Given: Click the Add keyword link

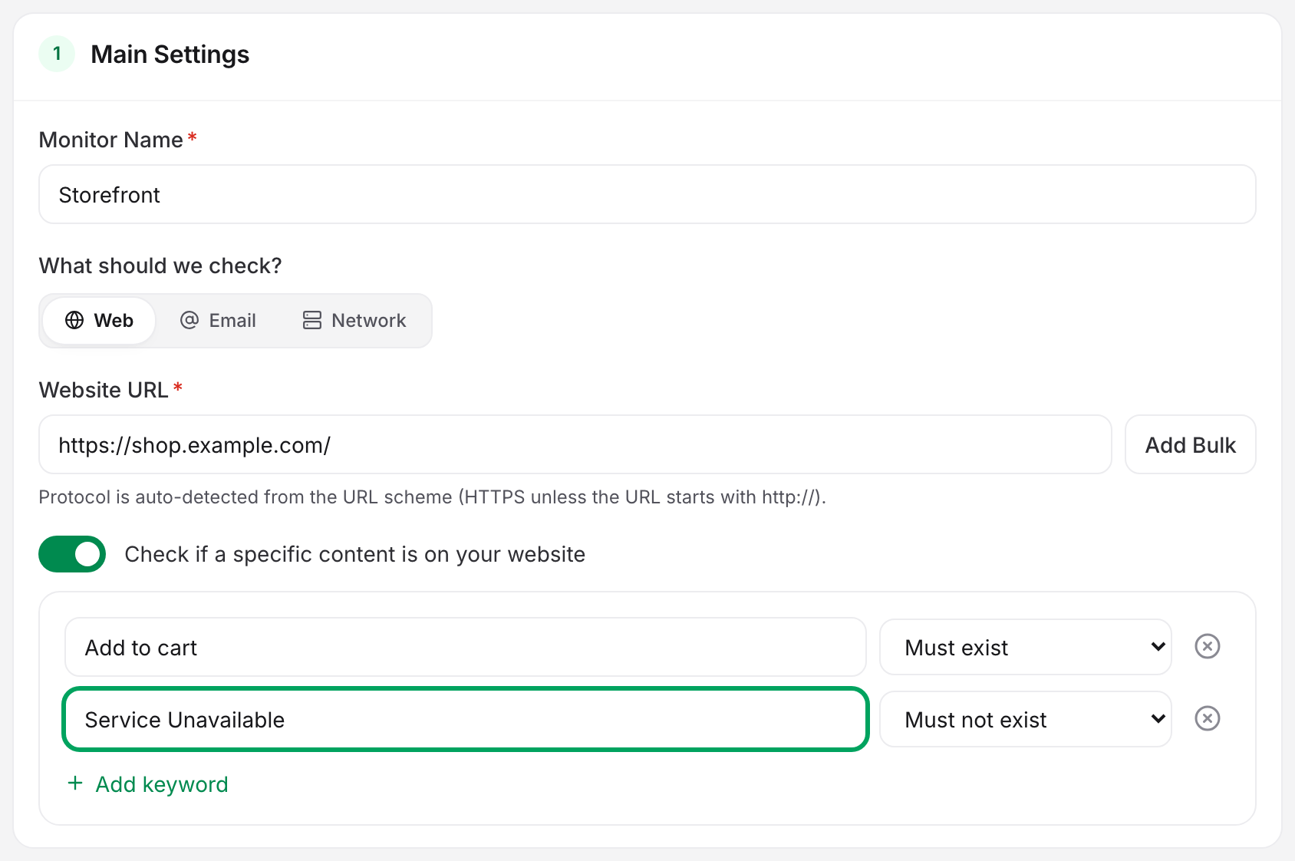Looking at the screenshot, I should (x=148, y=783).
